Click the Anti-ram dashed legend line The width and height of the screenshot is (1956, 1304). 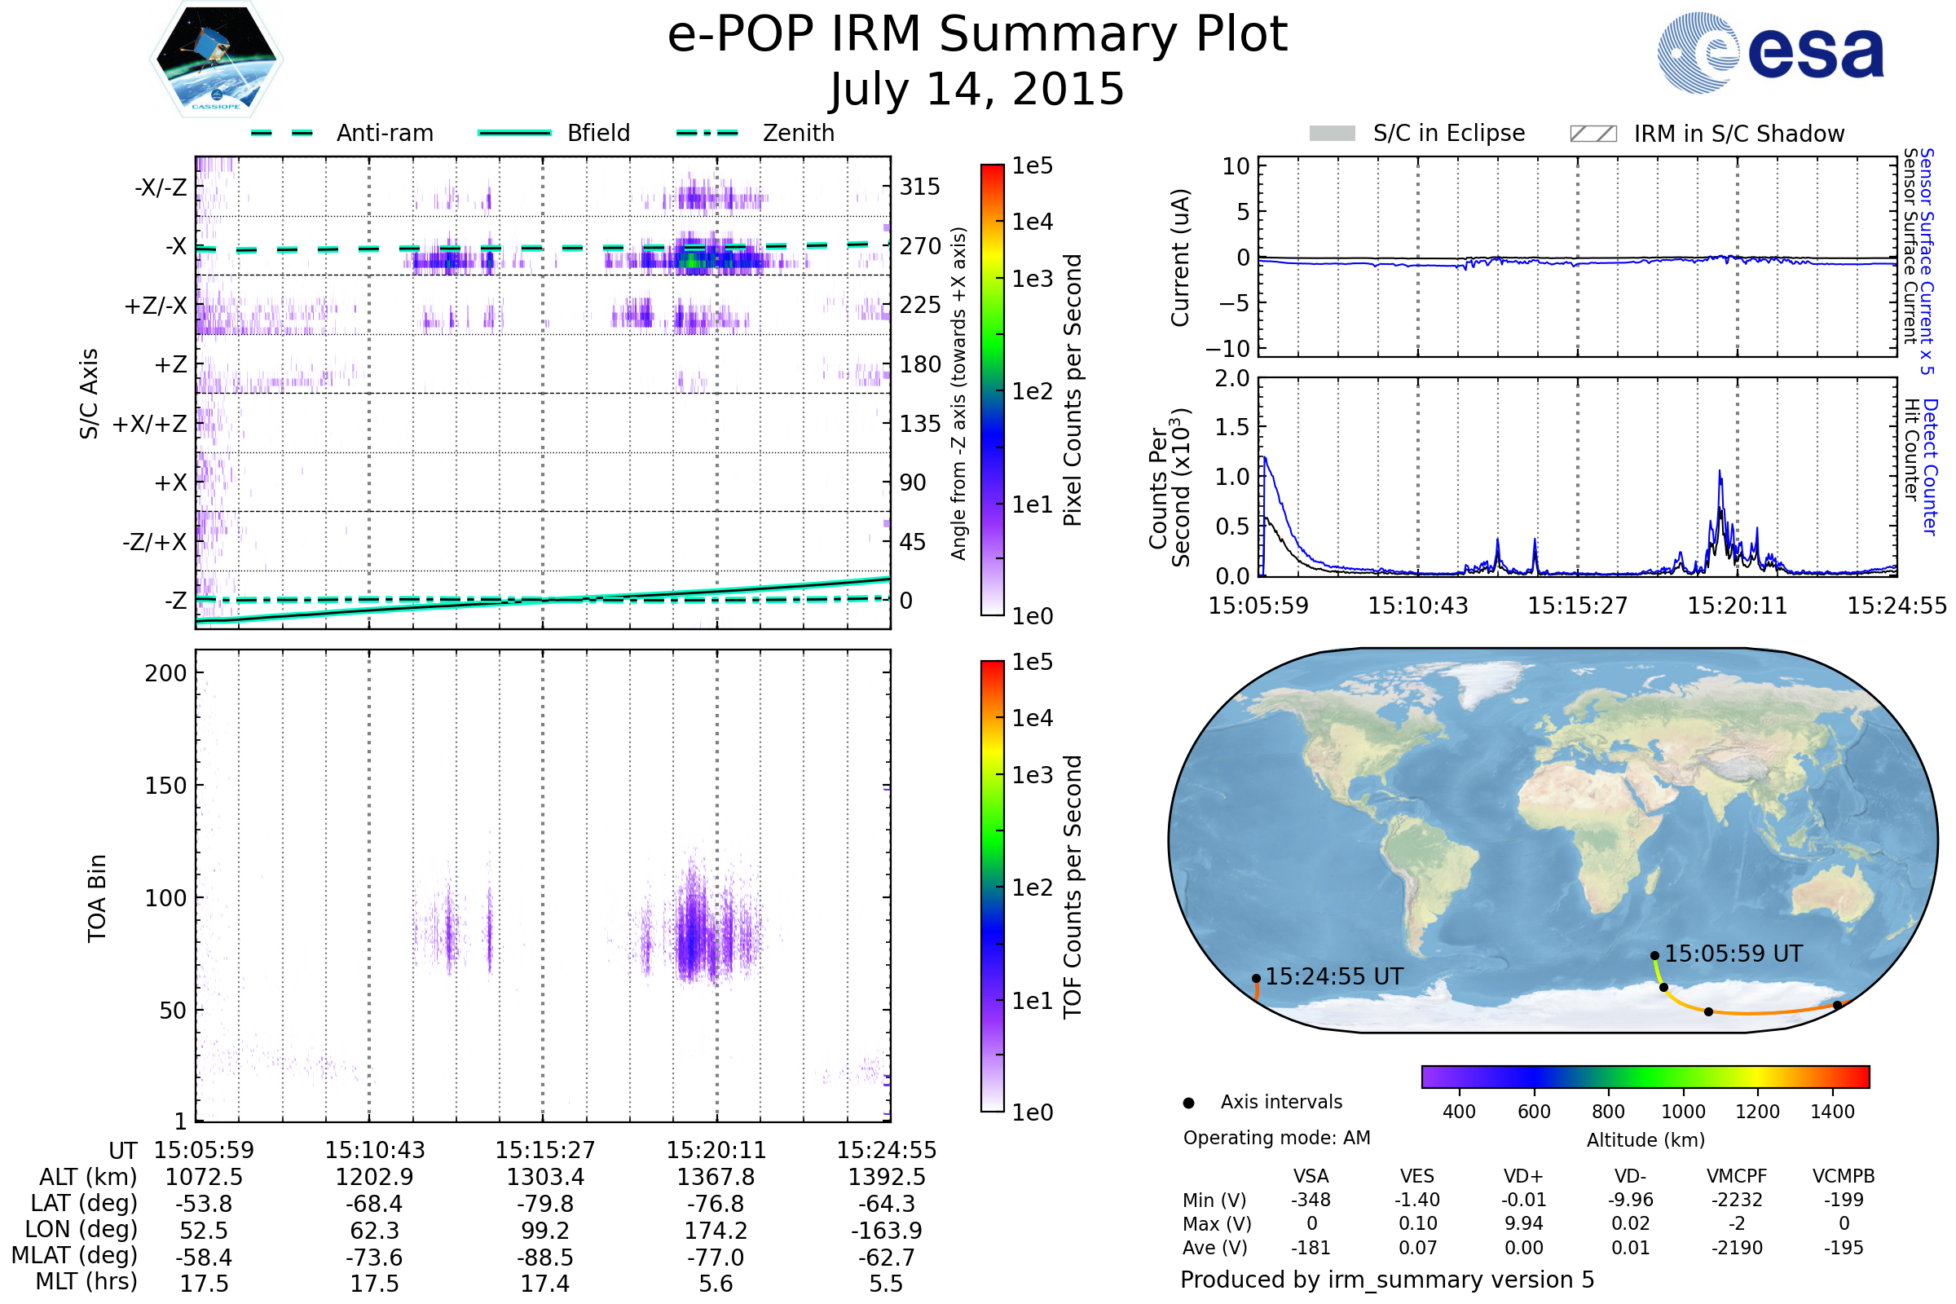pos(282,133)
